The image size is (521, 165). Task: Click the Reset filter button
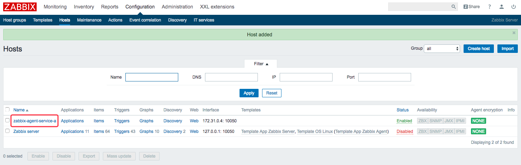[x=272, y=93]
